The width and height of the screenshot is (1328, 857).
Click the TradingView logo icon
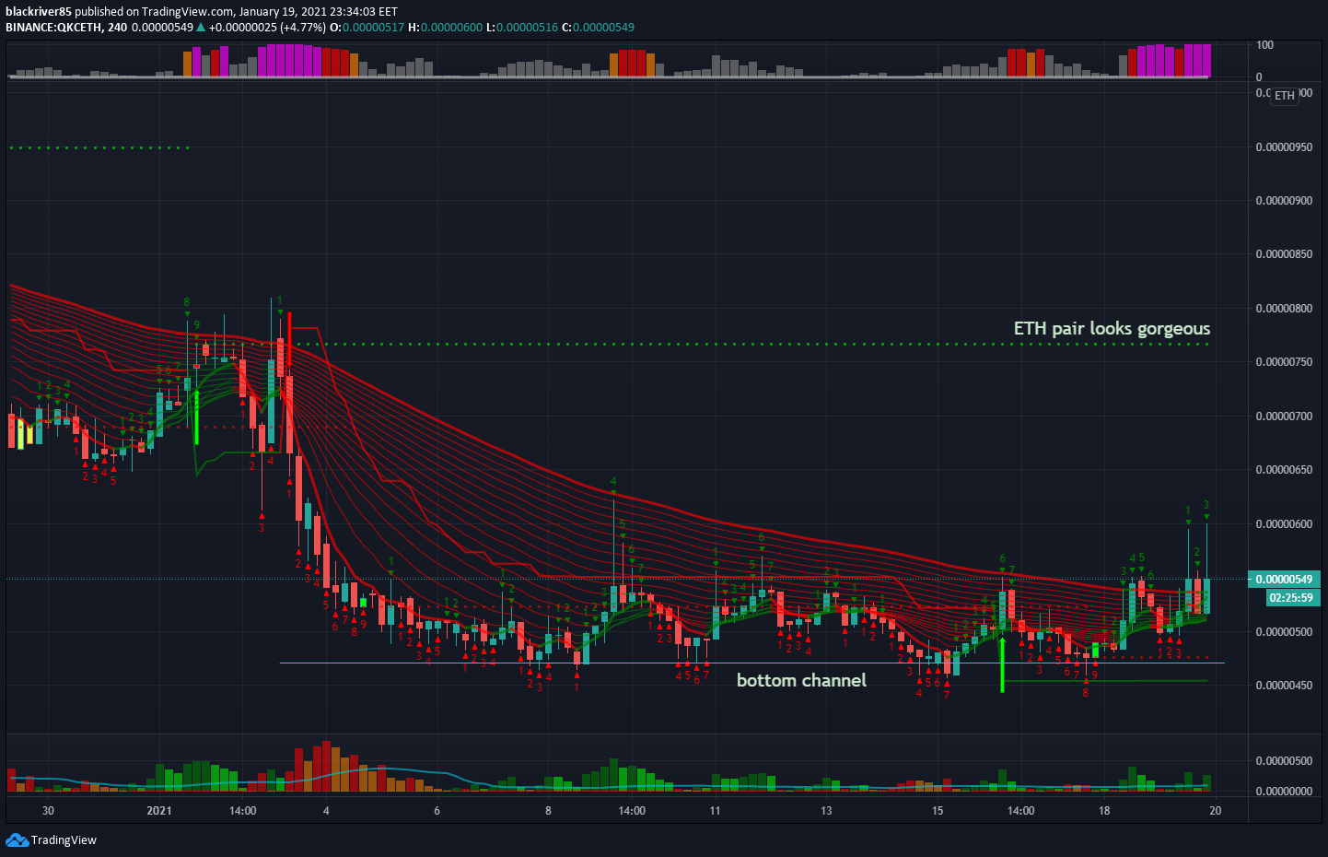tap(17, 839)
